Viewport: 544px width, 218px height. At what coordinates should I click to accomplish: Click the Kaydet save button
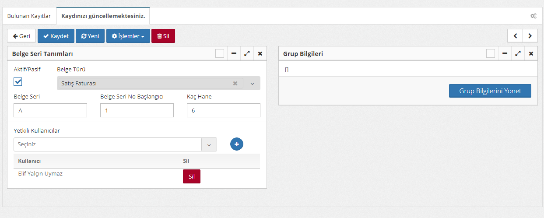coord(56,36)
